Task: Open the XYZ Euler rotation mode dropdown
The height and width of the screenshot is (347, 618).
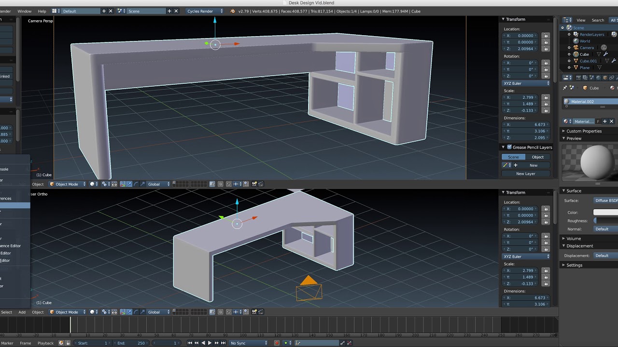Action: click(x=526, y=83)
